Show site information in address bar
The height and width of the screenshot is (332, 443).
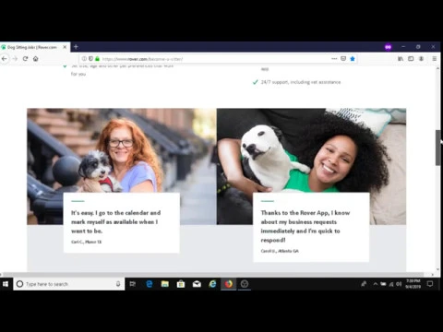84,59
